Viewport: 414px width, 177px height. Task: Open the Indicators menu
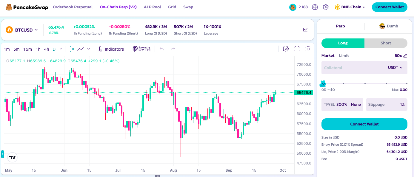point(111,49)
